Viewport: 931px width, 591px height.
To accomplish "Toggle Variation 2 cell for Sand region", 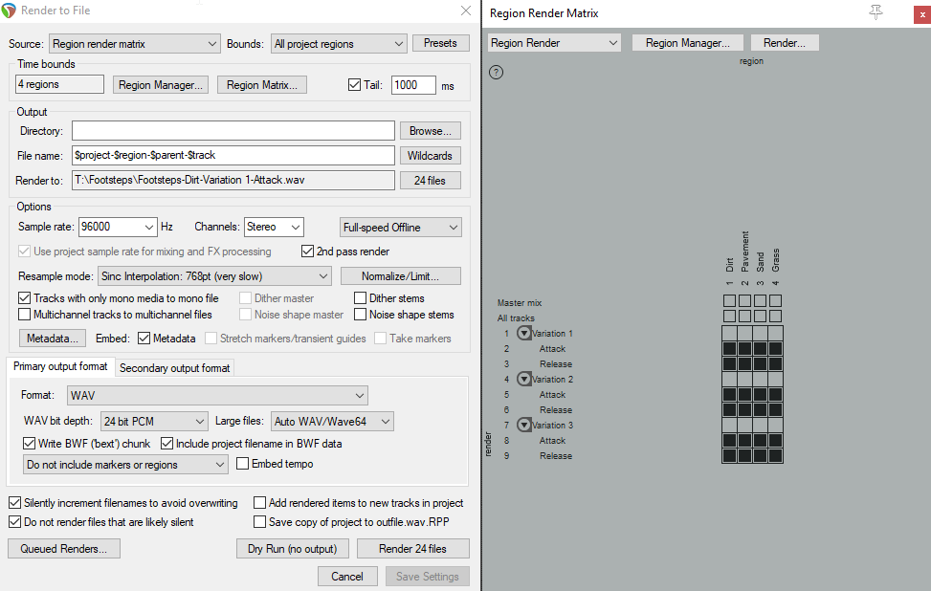I will click(761, 380).
